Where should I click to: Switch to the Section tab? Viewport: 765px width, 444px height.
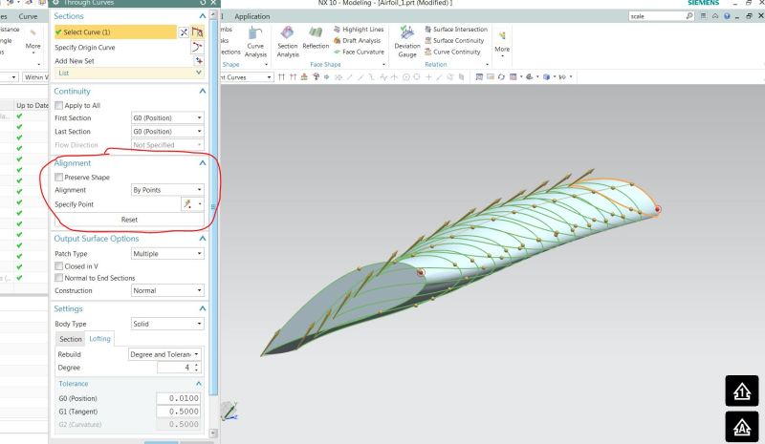71,339
